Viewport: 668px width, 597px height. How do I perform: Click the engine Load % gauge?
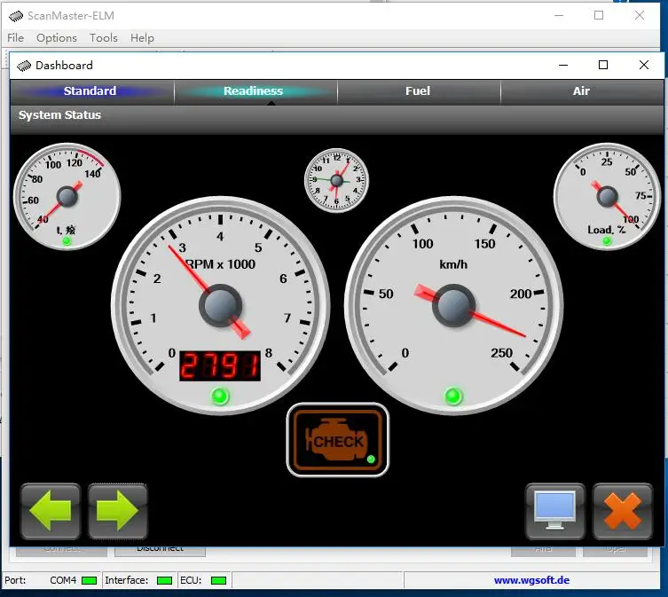[607, 196]
